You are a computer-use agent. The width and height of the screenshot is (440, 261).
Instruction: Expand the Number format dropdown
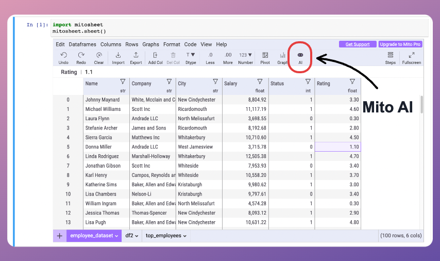tap(246, 55)
